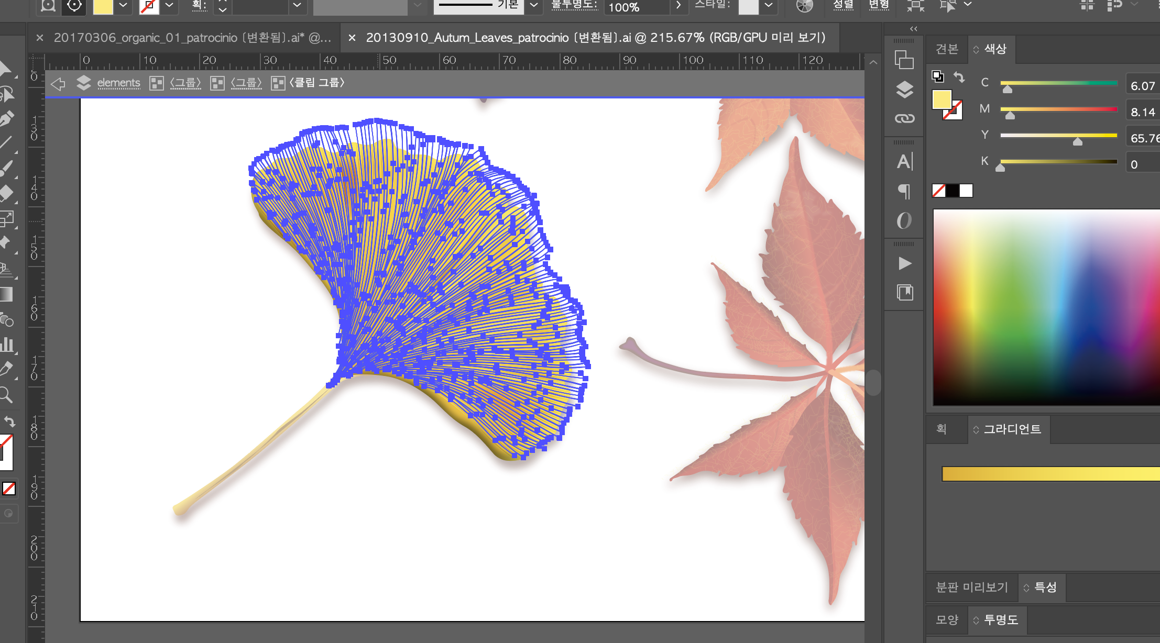
Task: Switch to the 20170306_organic_01_patrocinio document tab
Action: (192, 38)
